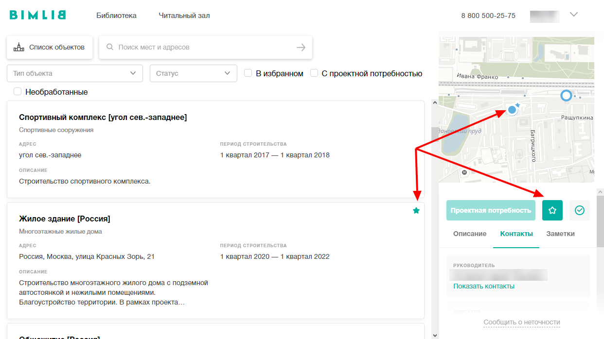
Task: Click Многоэтажные жилые дома category text
Action: (60, 231)
